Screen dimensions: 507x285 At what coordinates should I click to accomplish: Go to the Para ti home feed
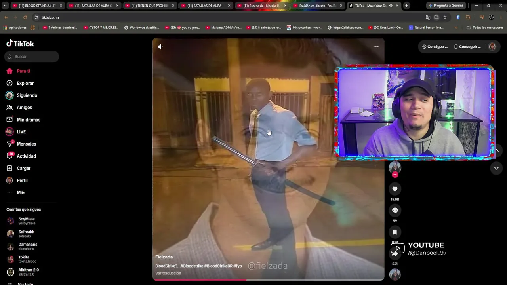(x=18, y=71)
